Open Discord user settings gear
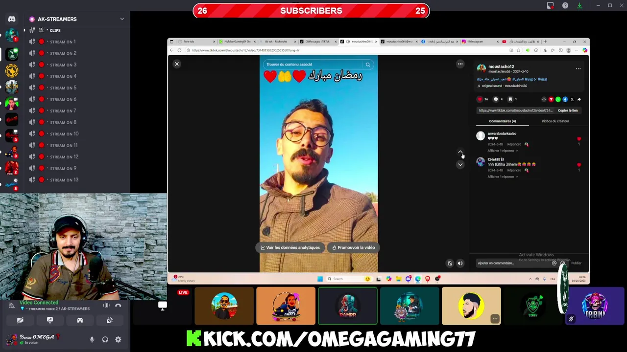The width and height of the screenshot is (627, 352). click(118, 339)
